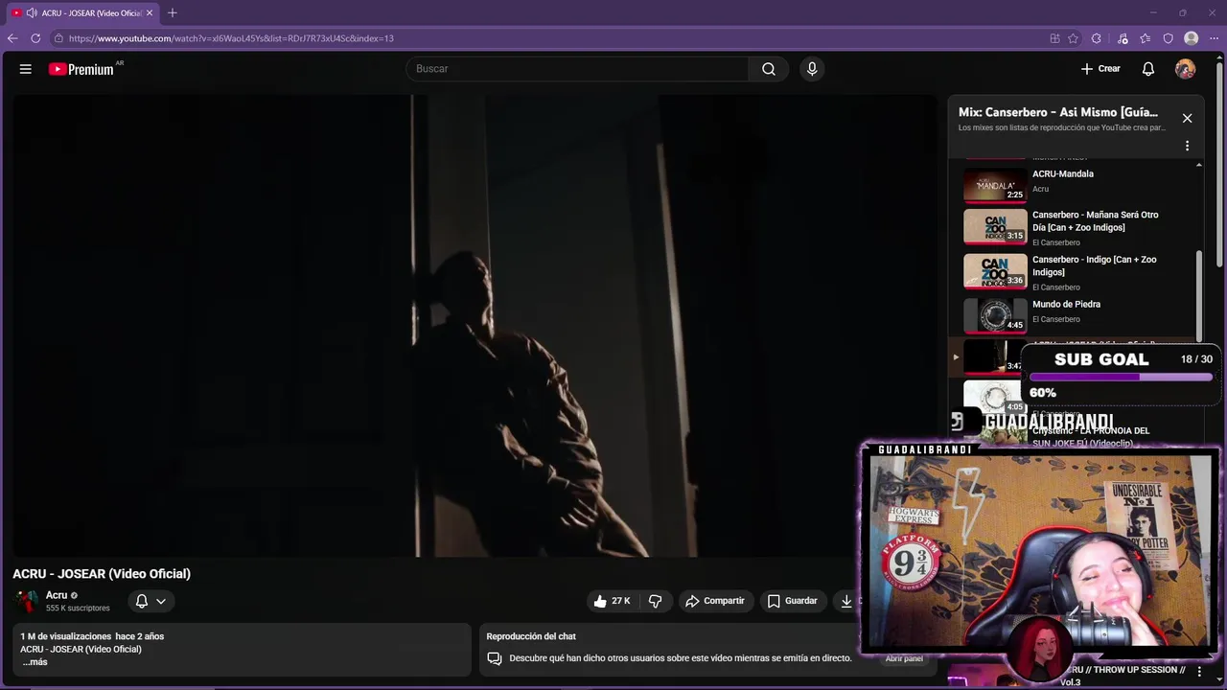This screenshot has width=1227, height=690.
Task: Play Canserbero - Mañana Será Otro Día
Action: pos(1074,227)
